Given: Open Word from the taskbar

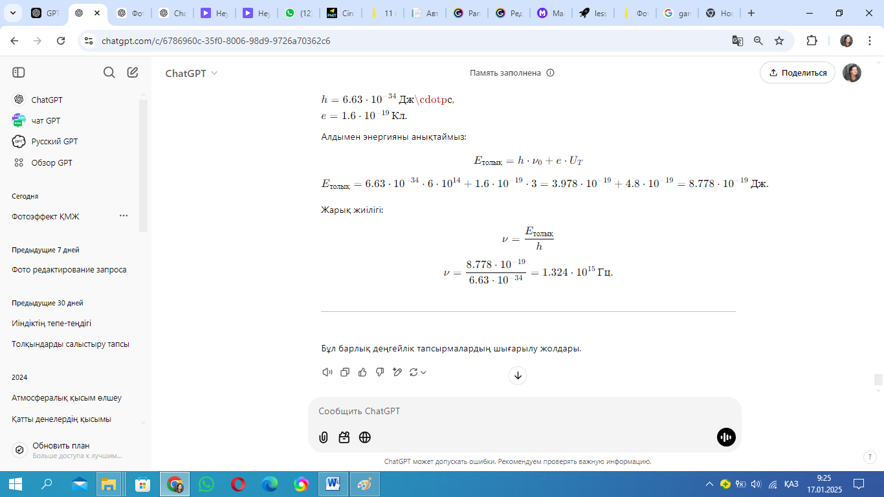Looking at the screenshot, I should click(334, 484).
